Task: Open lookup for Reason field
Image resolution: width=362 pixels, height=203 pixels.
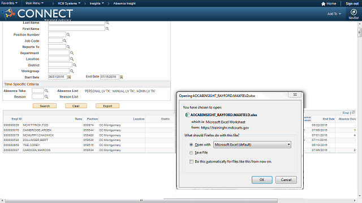Action: tap(46, 96)
